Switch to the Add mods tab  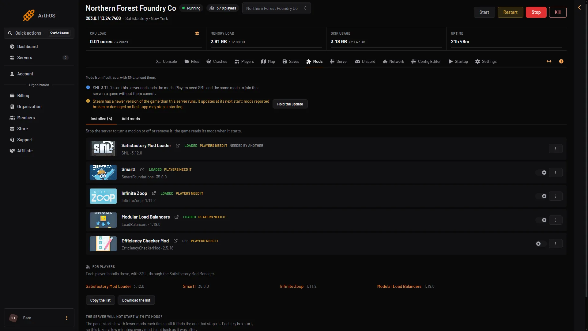click(131, 119)
